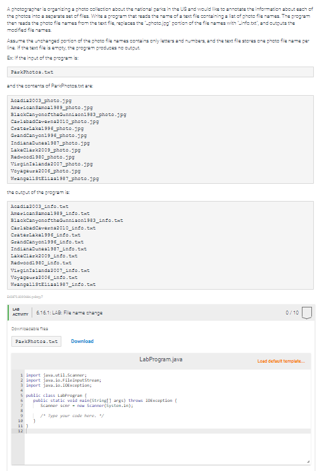Image resolution: width=324 pixels, height=471 pixels.
Task: Click the BlackCanyonoftheGunnison1983_info.txt output line
Action: pos(67,221)
